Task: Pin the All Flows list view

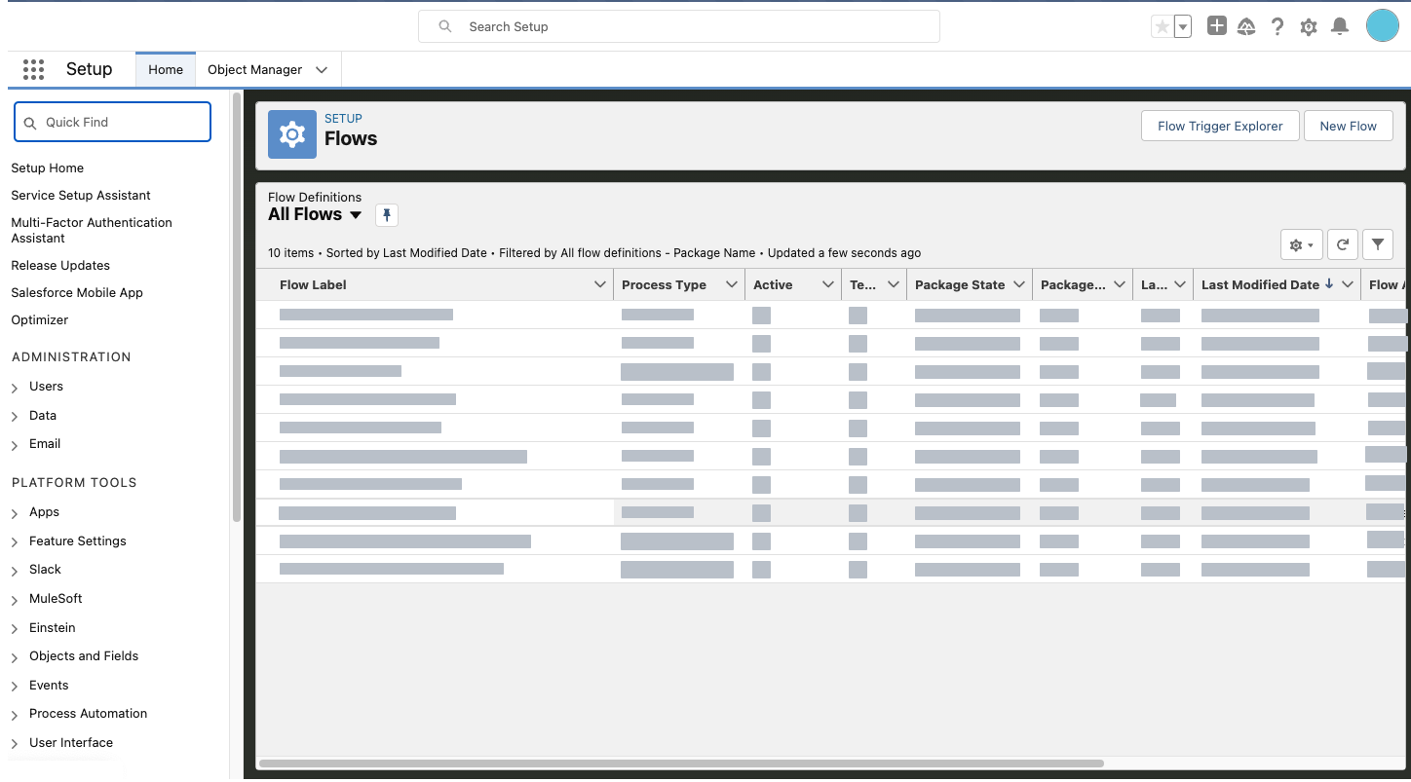Action: pyautogui.click(x=387, y=215)
